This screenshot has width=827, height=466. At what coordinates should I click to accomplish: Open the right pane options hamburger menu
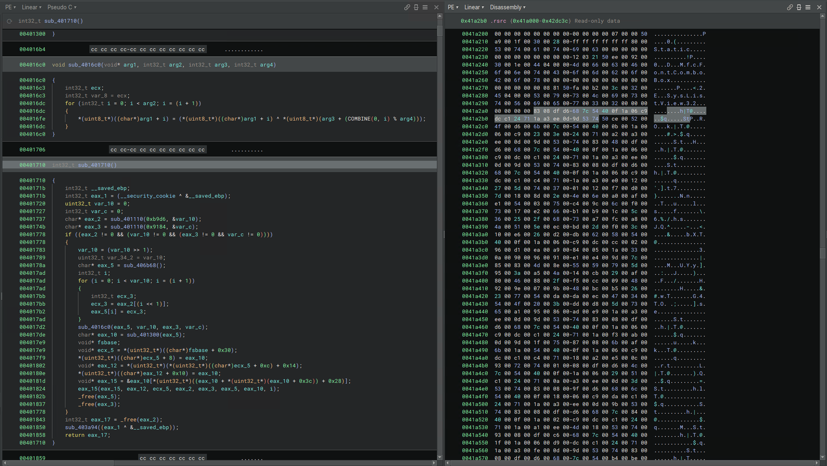tap(807, 7)
